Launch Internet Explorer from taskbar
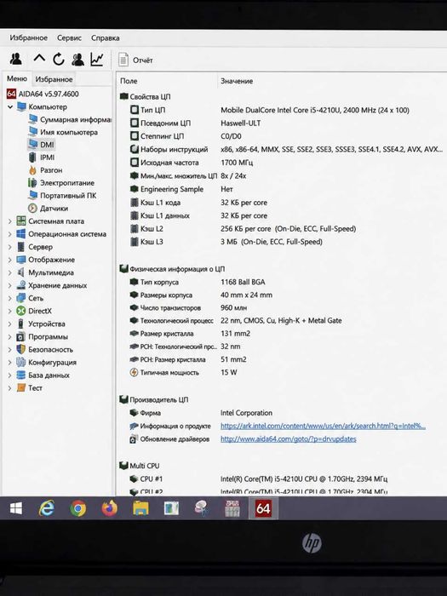This screenshot has width=447, height=596. (47, 508)
